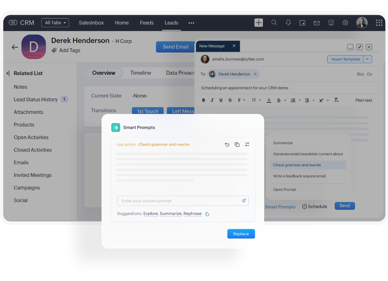Submit custom prompt with paper plane icon

pyautogui.click(x=244, y=201)
